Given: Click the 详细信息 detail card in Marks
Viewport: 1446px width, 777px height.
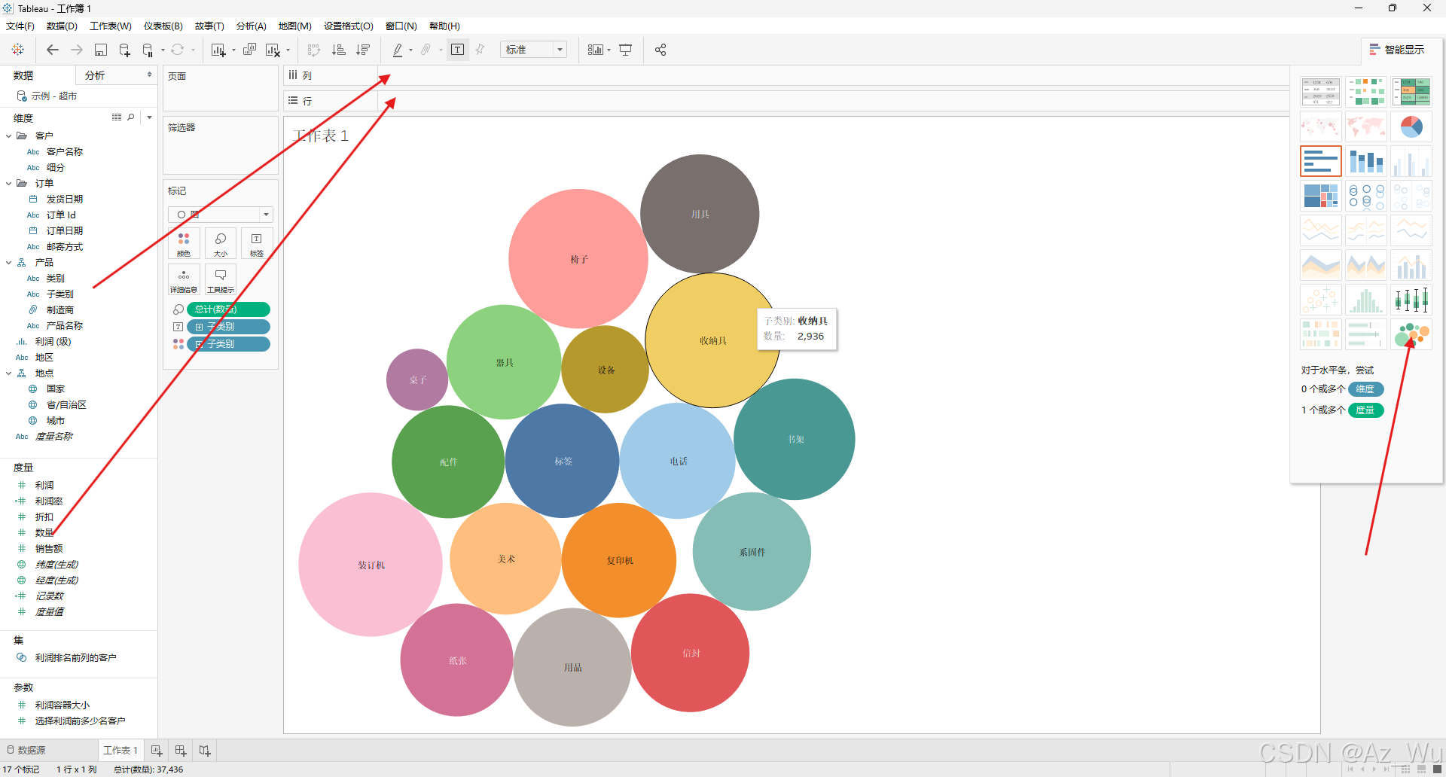Looking at the screenshot, I should click(x=184, y=279).
